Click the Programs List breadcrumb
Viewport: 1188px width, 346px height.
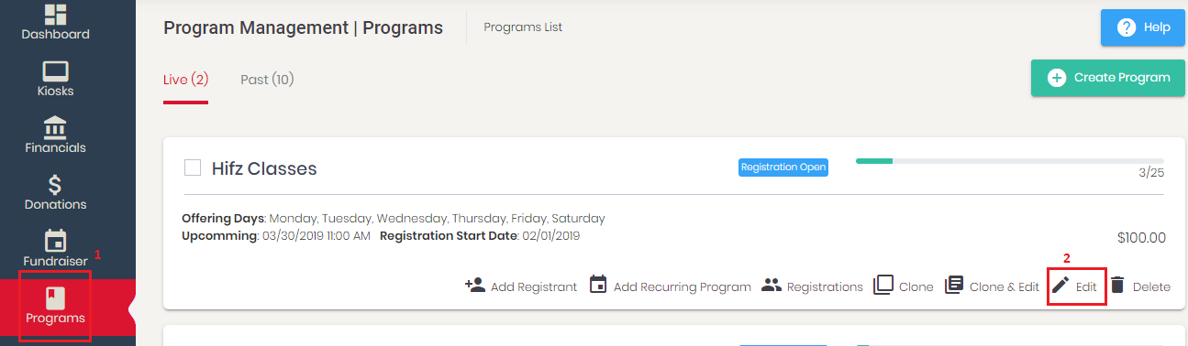(523, 27)
